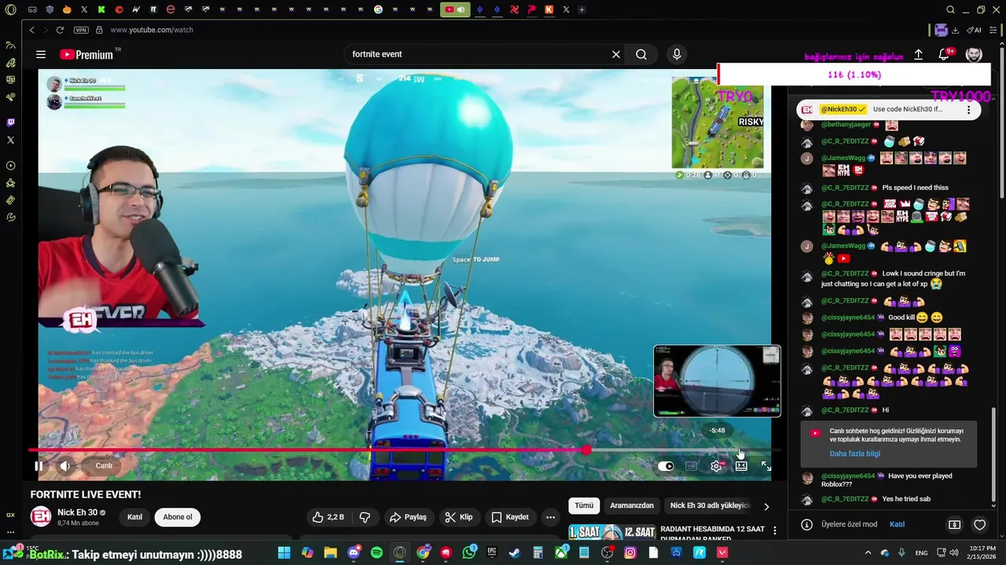The height and width of the screenshot is (565, 1006).
Task: Dislike the video
Action: 365,517
